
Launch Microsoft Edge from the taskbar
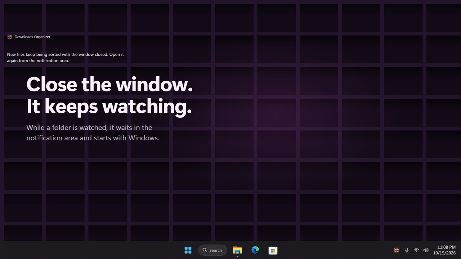(x=255, y=250)
